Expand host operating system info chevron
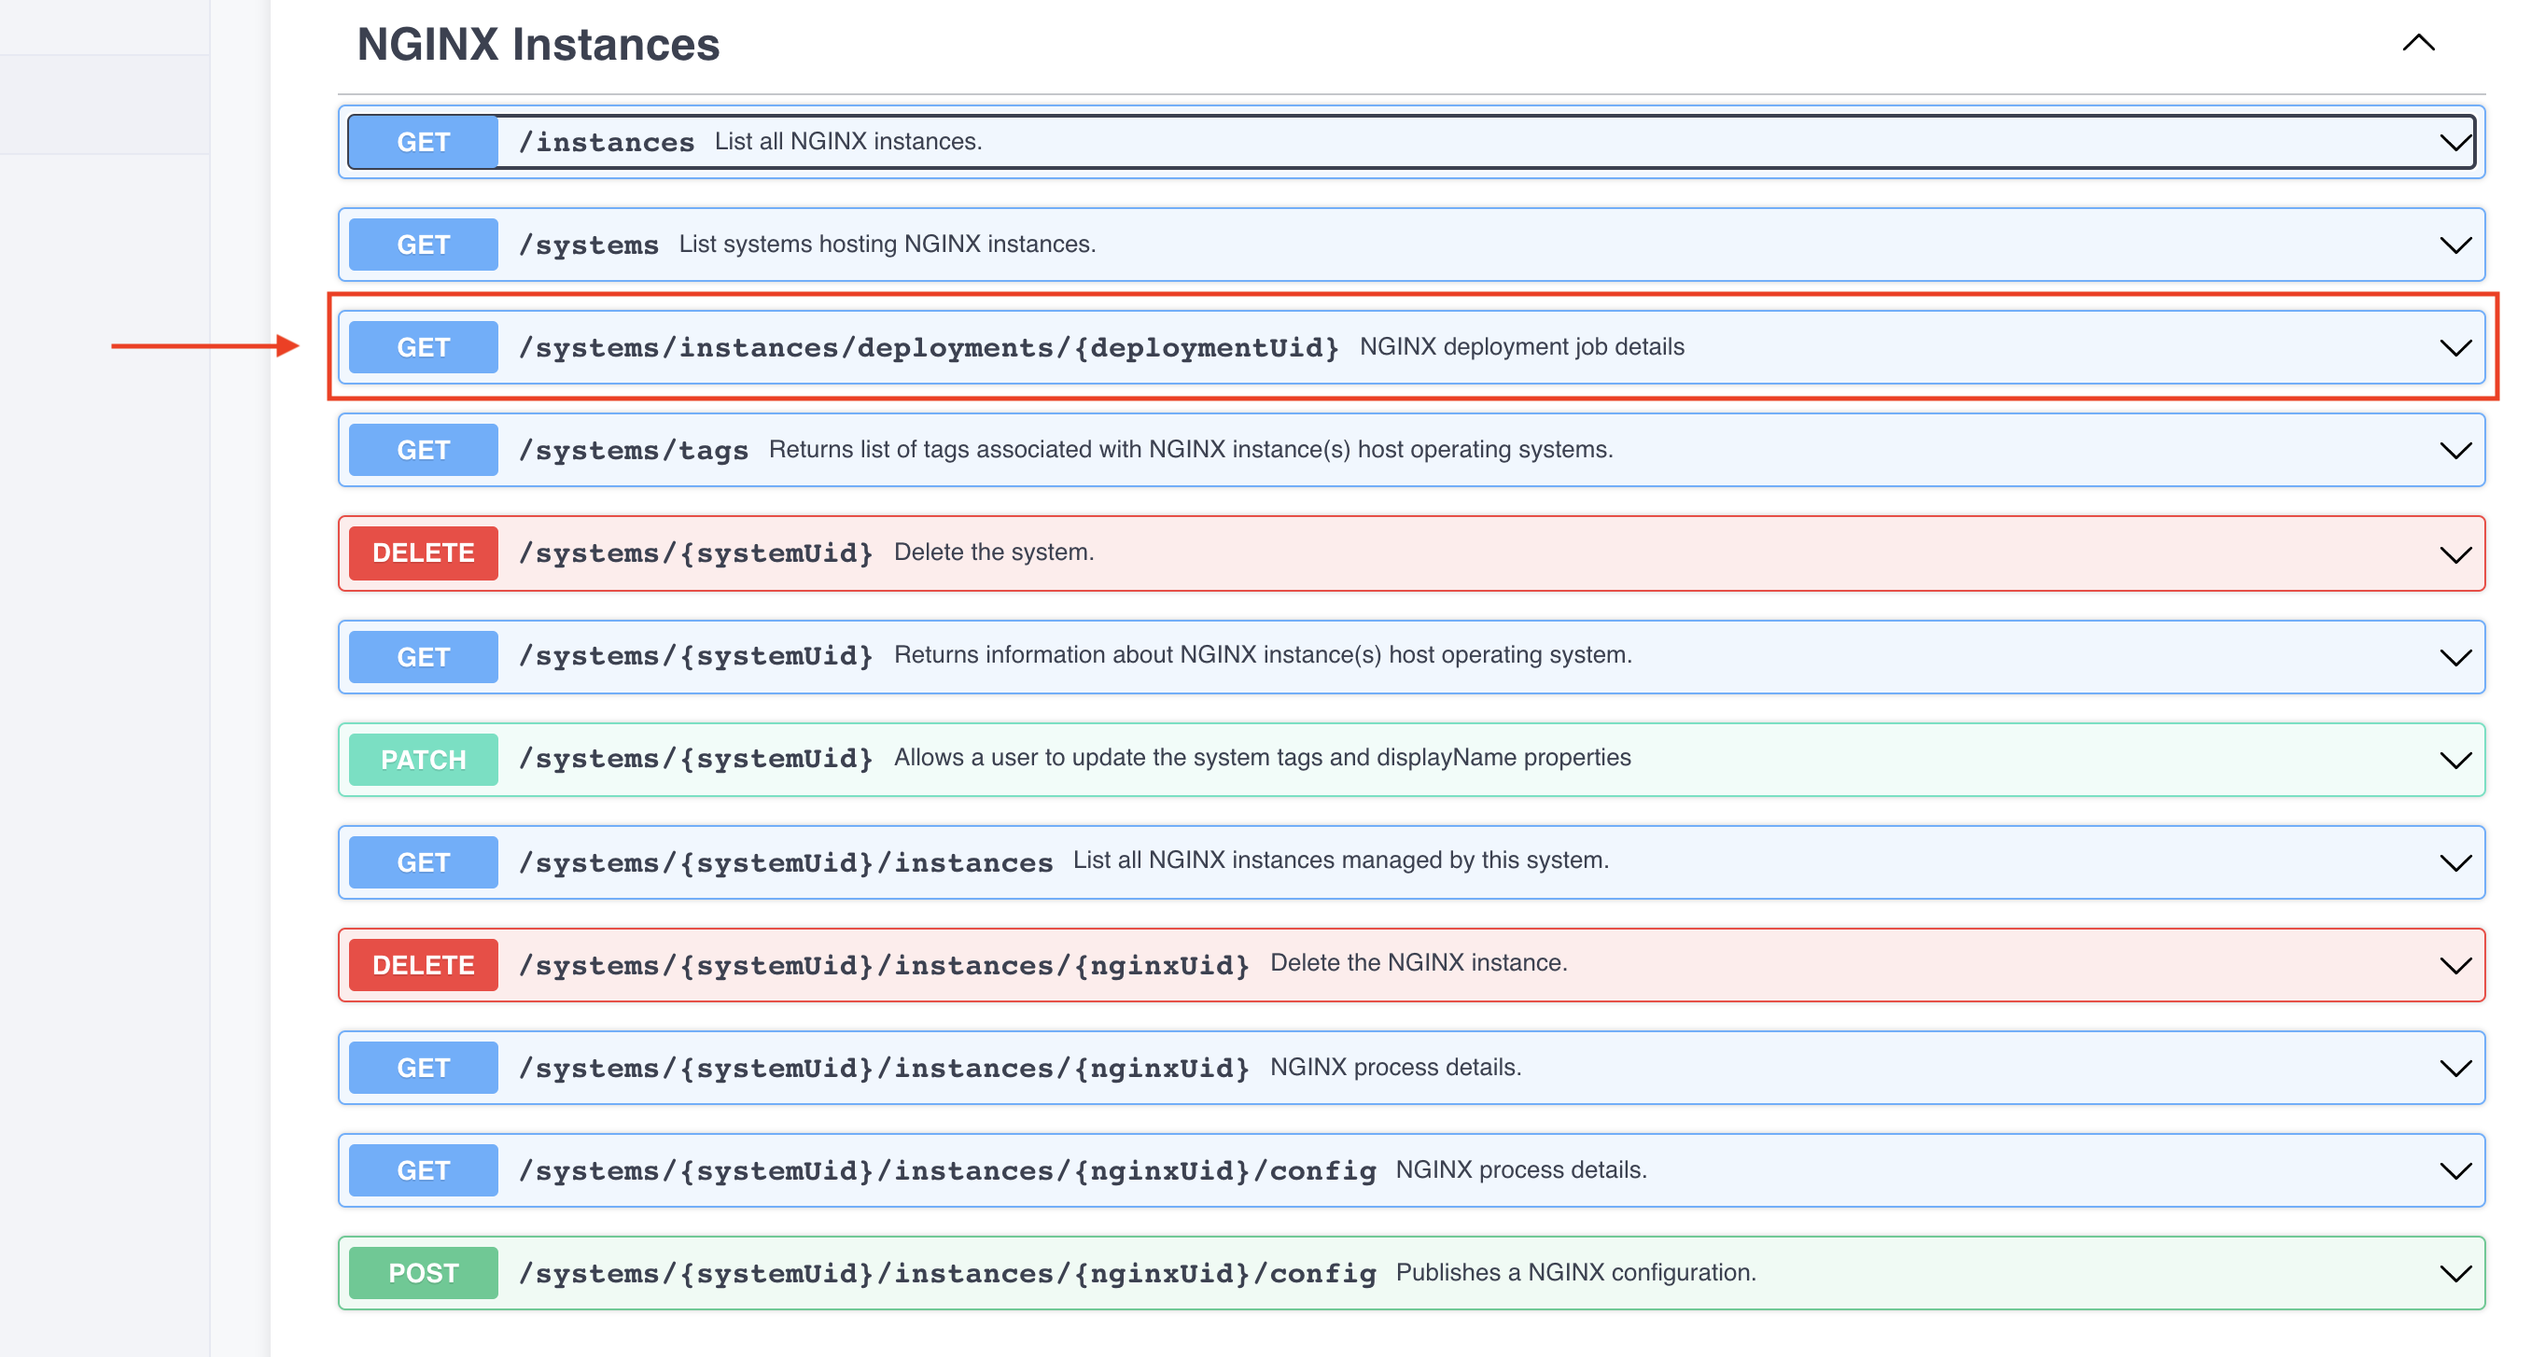2531x1357 pixels. pyautogui.click(x=2455, y=657)
